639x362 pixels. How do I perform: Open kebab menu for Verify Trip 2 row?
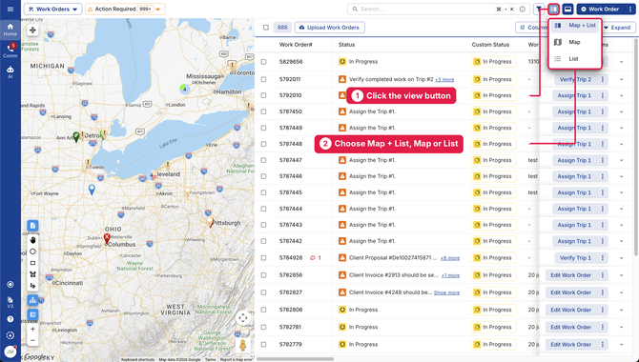click(603, 79)
